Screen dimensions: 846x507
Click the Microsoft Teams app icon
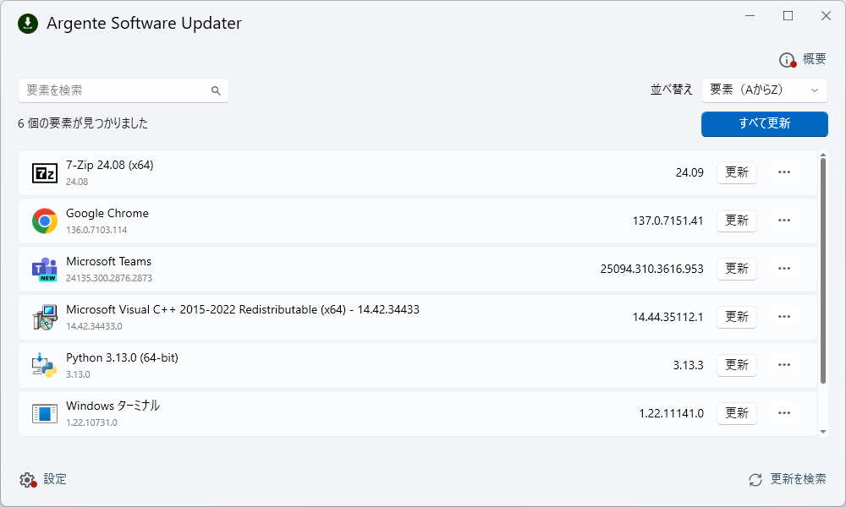pos(45,270)
